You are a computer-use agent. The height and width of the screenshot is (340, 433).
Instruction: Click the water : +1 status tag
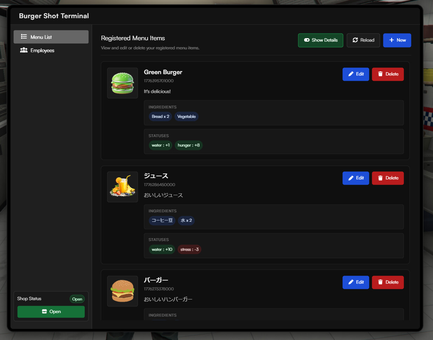tap(160, 145)
